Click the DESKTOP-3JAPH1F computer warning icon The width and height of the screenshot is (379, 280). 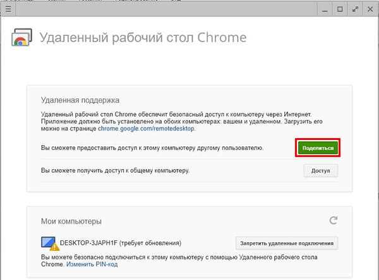point(49,243)
